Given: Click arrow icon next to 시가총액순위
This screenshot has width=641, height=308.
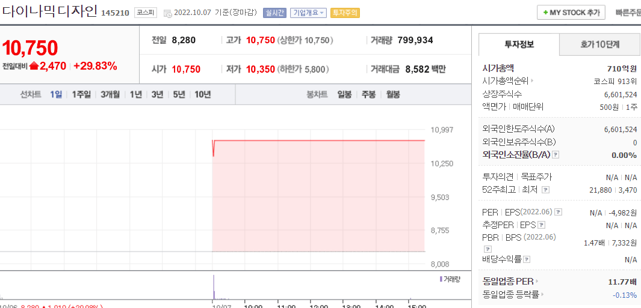Looking at the screenshot, I should pyautogui.click(x=533, y=81).
